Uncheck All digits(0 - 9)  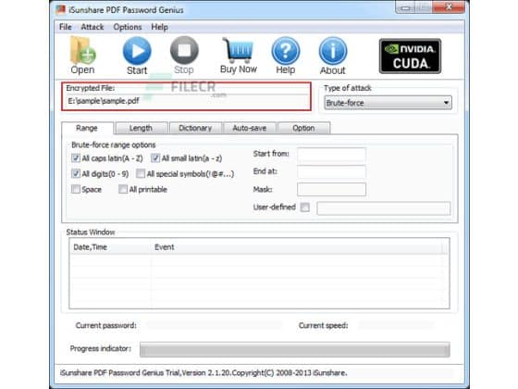[76, 173]
